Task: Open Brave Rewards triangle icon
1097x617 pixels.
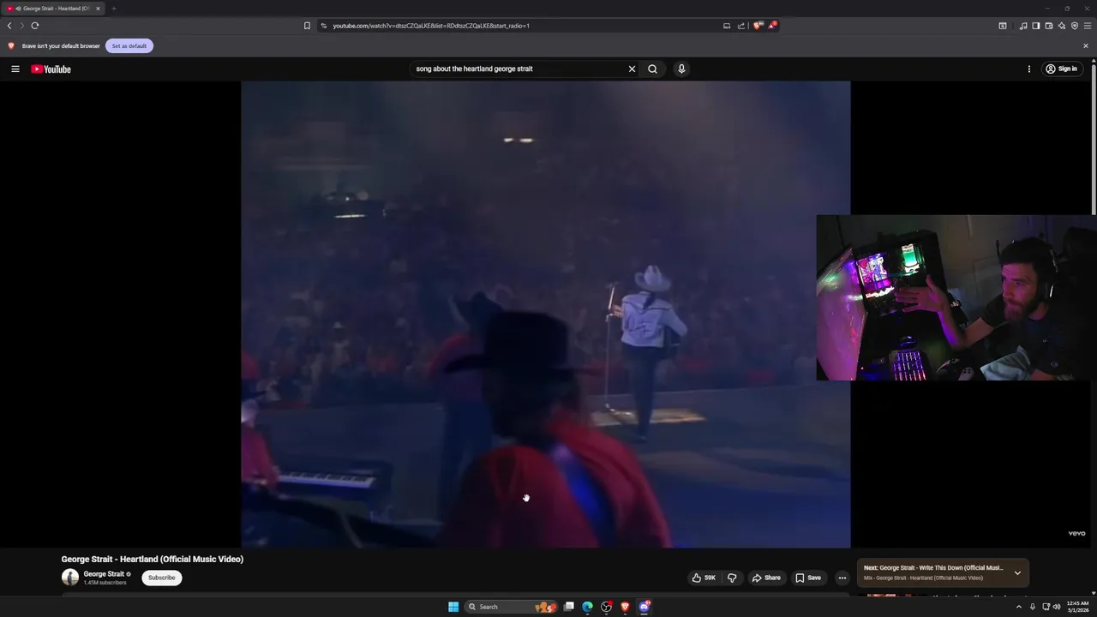Action: [x=771, y=26]
